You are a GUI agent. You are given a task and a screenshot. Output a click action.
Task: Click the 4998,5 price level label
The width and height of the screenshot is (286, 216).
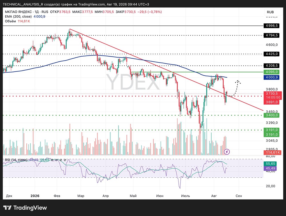pos(271,25)
